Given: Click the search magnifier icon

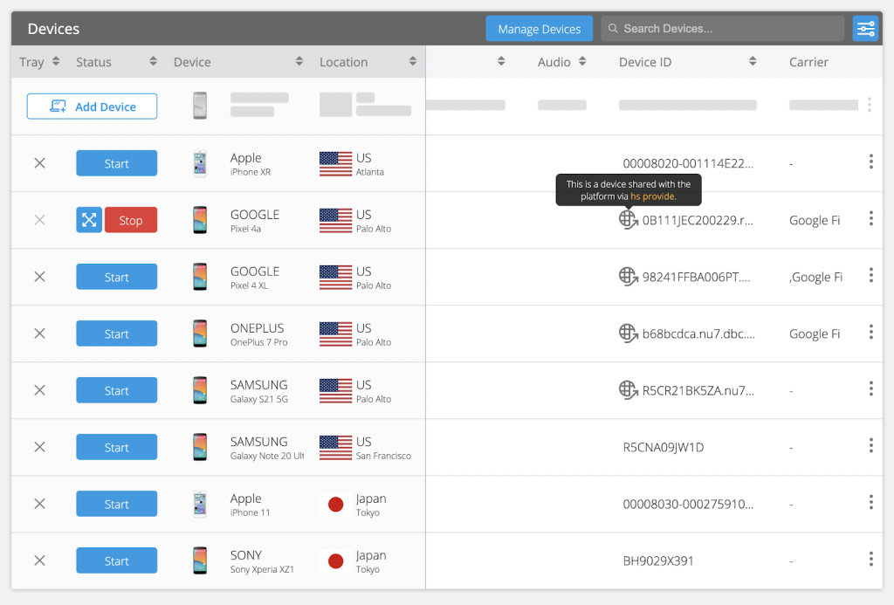Looking at the screenshot, I should point(613,29).
